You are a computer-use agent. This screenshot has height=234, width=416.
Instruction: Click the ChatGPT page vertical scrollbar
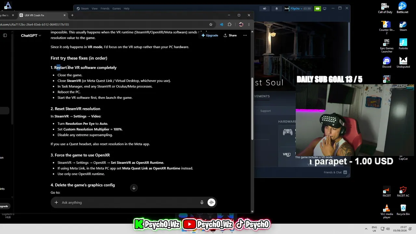(252, 109)
